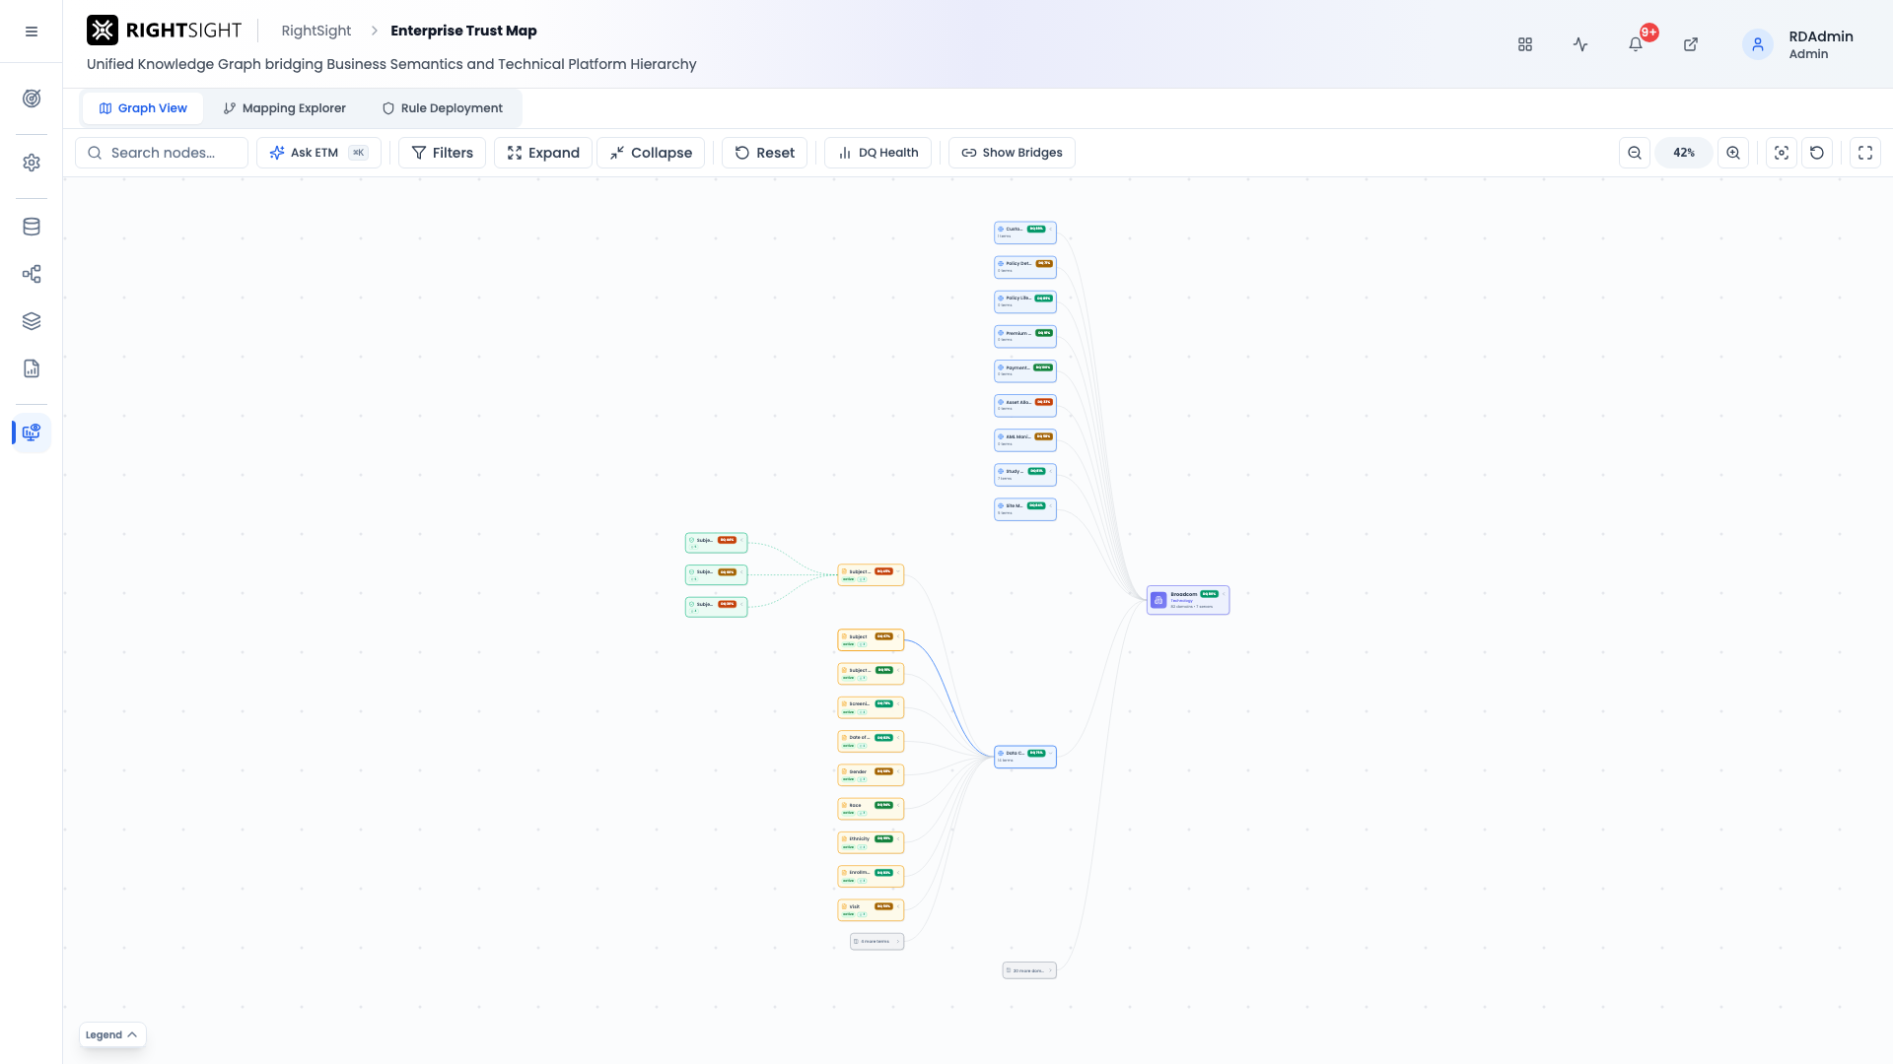This screenshot has height=1064, width=1893.
Task: Expand the Legend panel
Action: click(x=112, y=1034)
